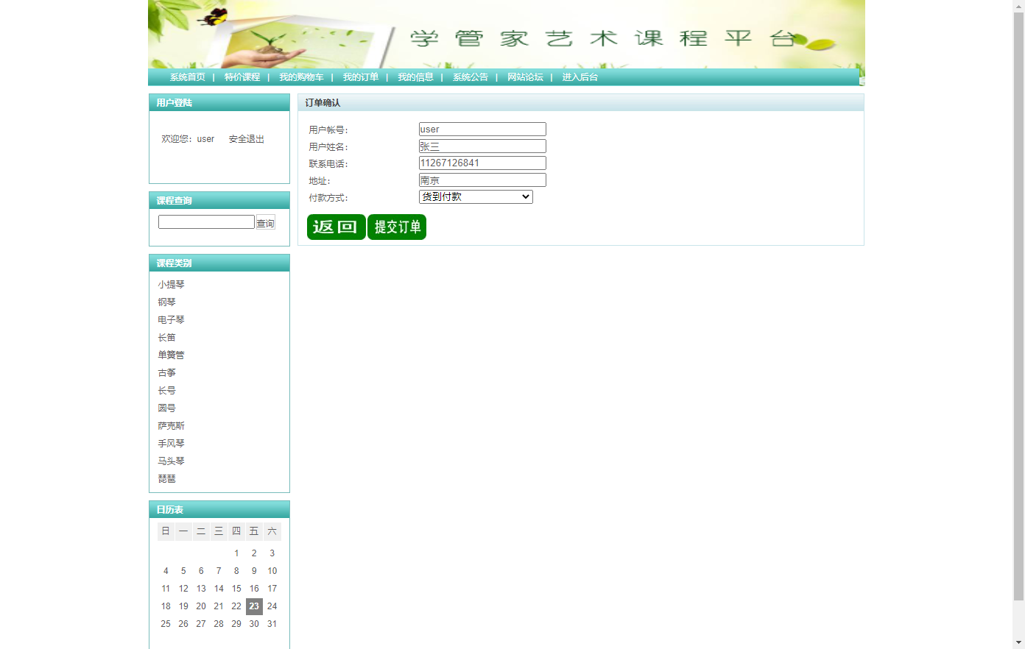The image size is (1025, 649).
Task: Open 系统首页 in the navigation bar
Action: coord(187,77)
